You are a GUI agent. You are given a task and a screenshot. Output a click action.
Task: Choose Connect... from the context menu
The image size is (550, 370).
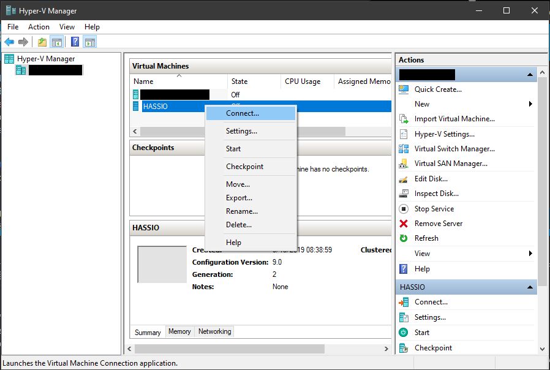[243, 113]
